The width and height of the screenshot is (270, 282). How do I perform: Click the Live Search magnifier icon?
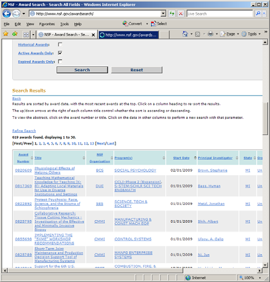(x=258, y=13)
